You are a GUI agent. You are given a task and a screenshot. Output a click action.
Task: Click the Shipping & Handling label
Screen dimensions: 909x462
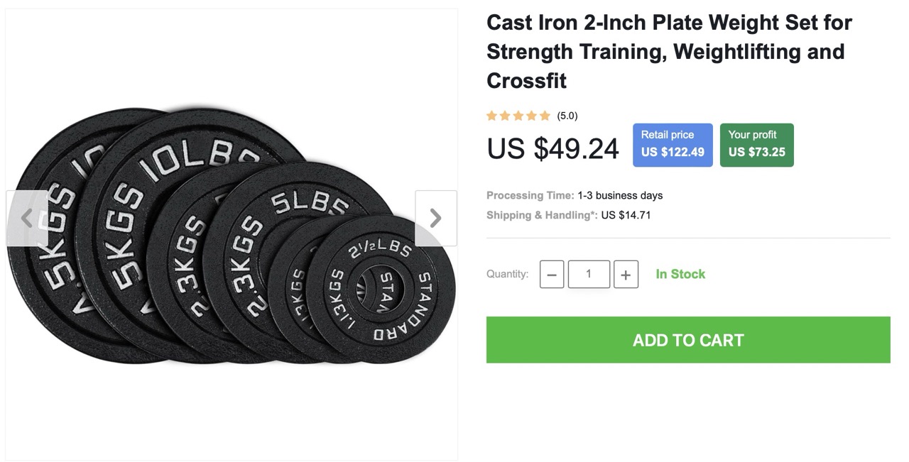coord(542,215)
